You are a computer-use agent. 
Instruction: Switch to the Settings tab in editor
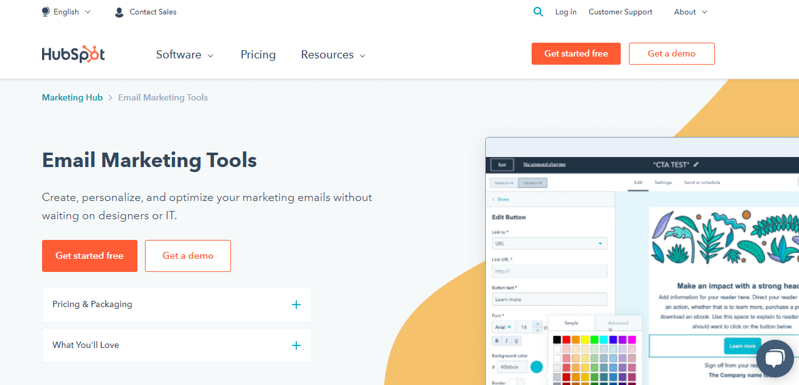pos(663,183)
